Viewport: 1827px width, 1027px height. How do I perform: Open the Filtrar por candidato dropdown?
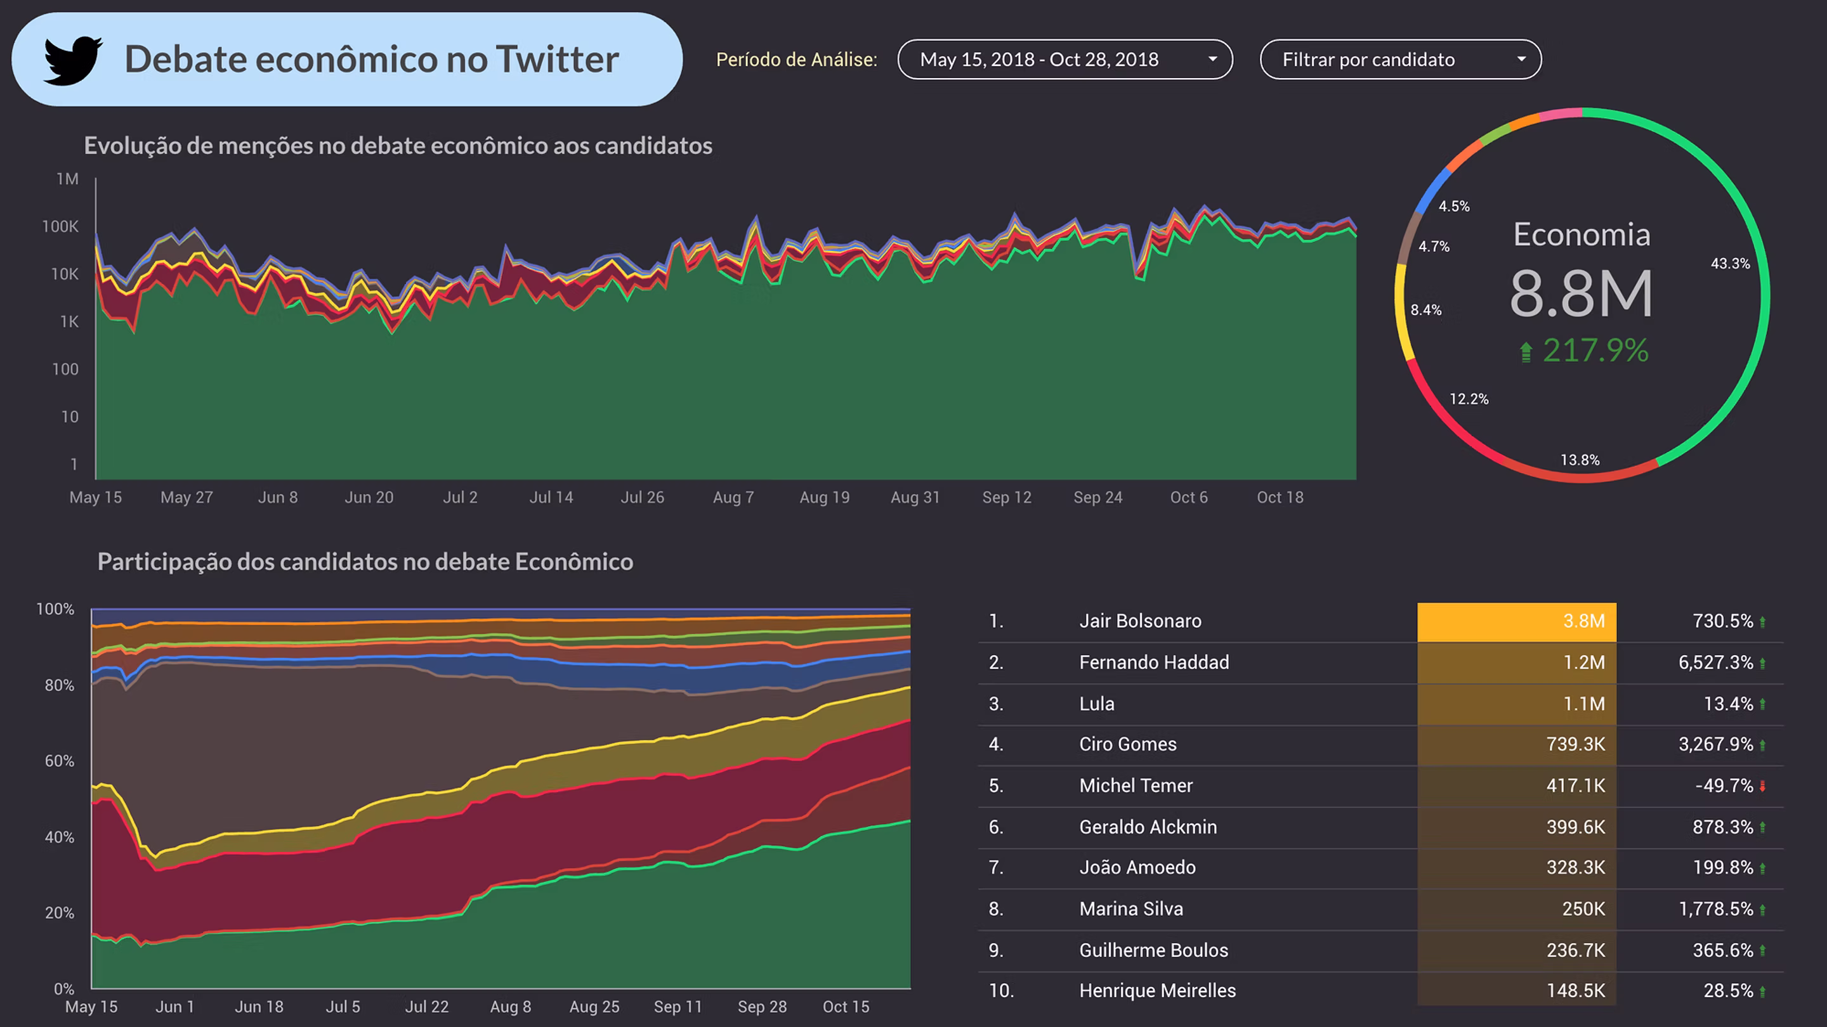tap(1400, 60)
